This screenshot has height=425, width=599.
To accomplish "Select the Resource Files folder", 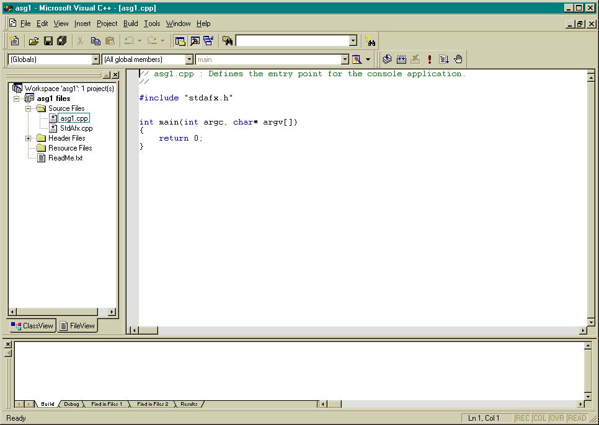I will pos(70,149).
